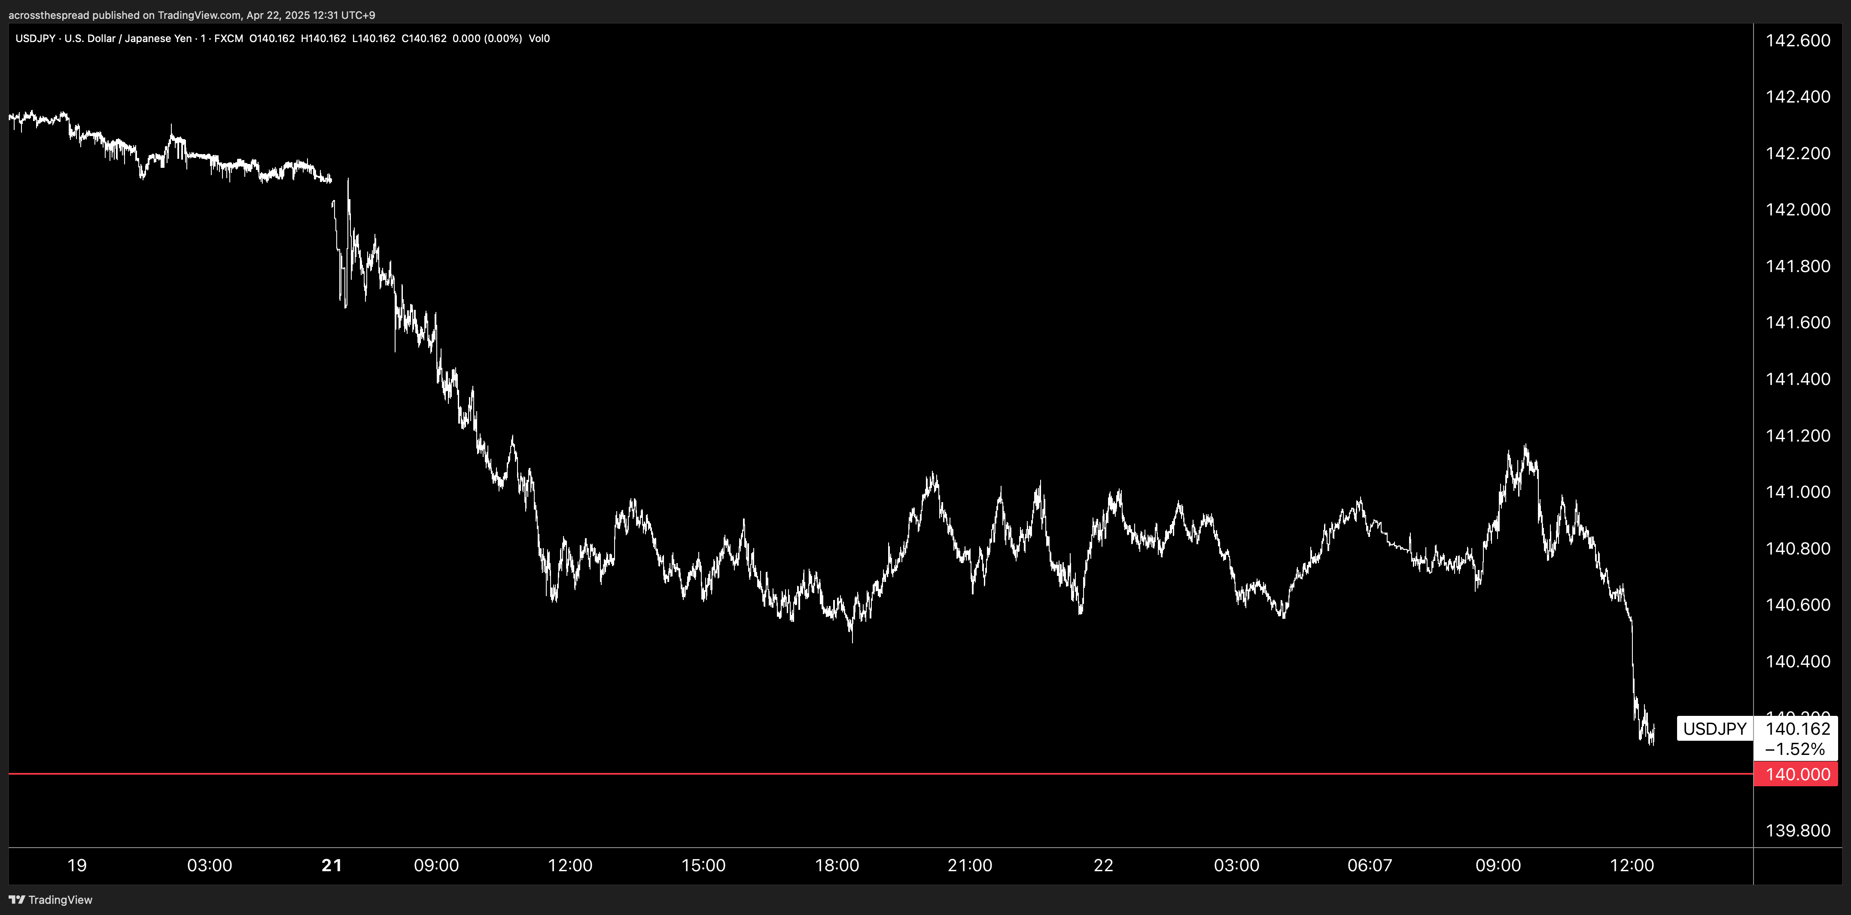Click the TradingView logo at bottom left
The height and width of the screenshot is (915, 1851).
(50, 899)
